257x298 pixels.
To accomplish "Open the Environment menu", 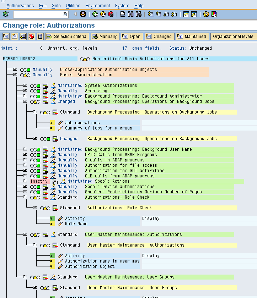I will [97, 6].
